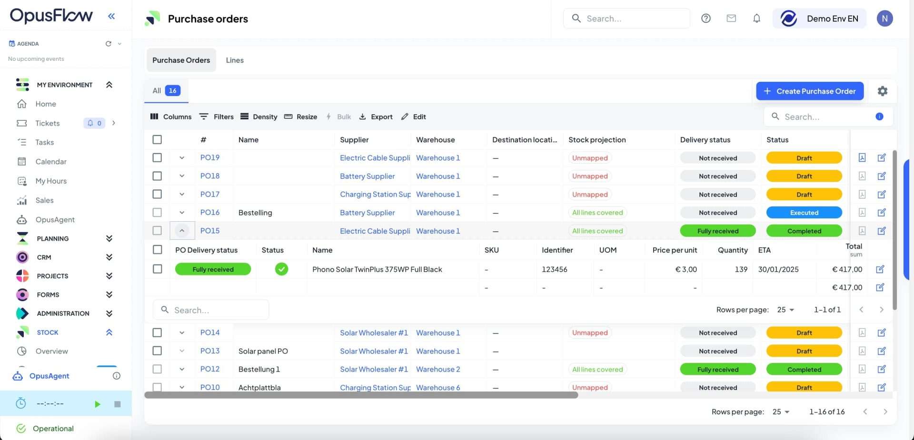
Task: Edit the PO18 row
Action: [x=882, y=176]
